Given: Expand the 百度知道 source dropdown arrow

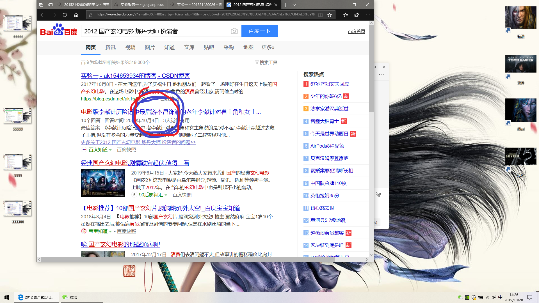Looking at the screenshot, I should [110, 150].
